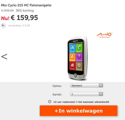Click the previous image arrow

pos(4,57)
